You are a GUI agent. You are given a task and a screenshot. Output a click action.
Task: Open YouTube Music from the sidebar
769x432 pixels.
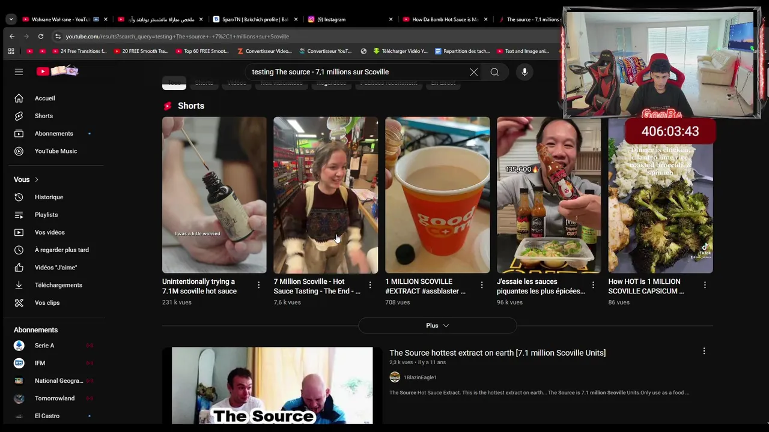click(x=56, y=151)
